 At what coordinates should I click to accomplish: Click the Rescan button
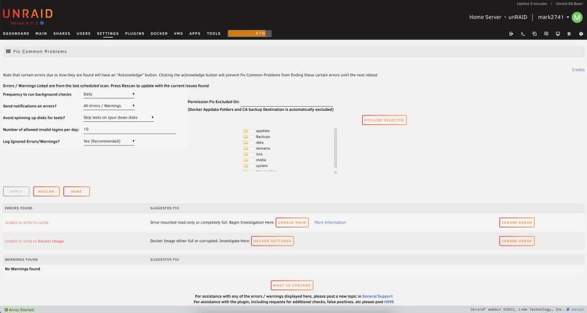(x=46, y=192)
